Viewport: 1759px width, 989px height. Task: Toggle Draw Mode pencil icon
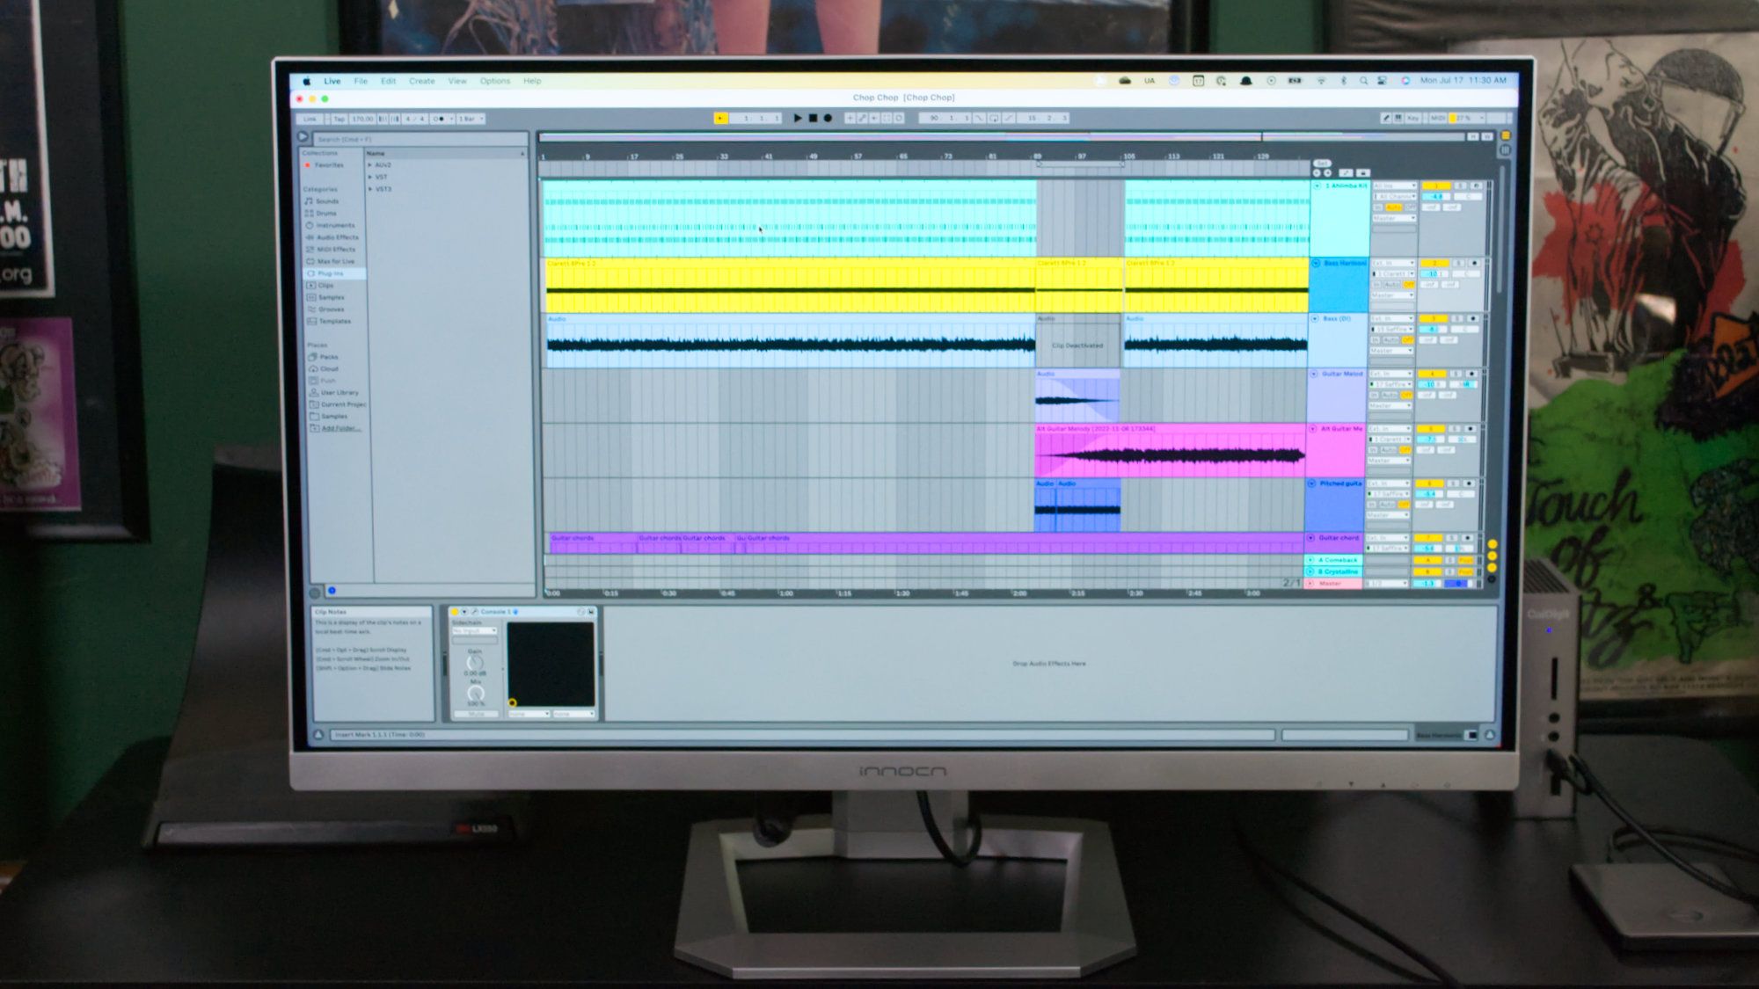click(1386, 118)
